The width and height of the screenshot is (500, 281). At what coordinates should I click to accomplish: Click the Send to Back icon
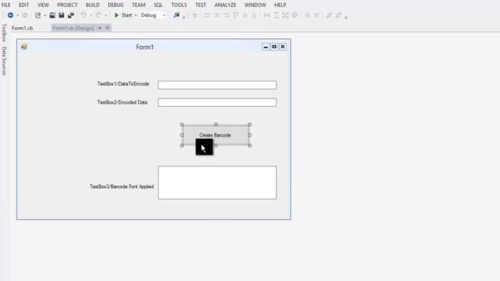click(x=338, y=15)
